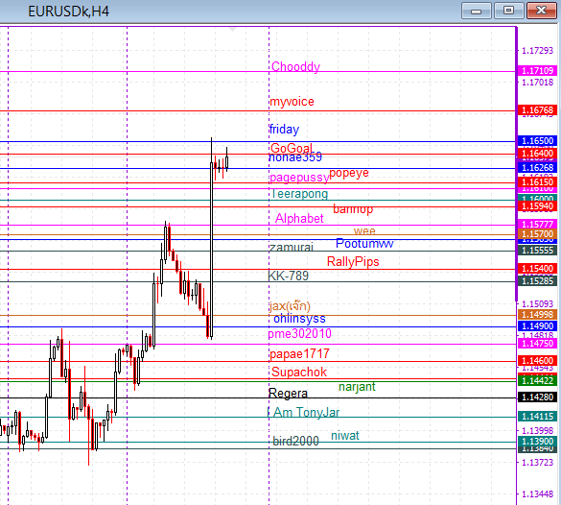561x505 pixels.
Task: Click the 1.17109 magenta price tag
Action: [537, 71]
